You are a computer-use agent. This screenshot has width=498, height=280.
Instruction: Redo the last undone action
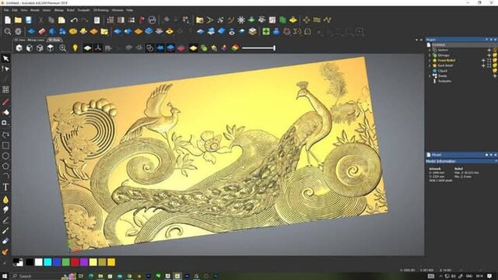click(x=85, y=20)
